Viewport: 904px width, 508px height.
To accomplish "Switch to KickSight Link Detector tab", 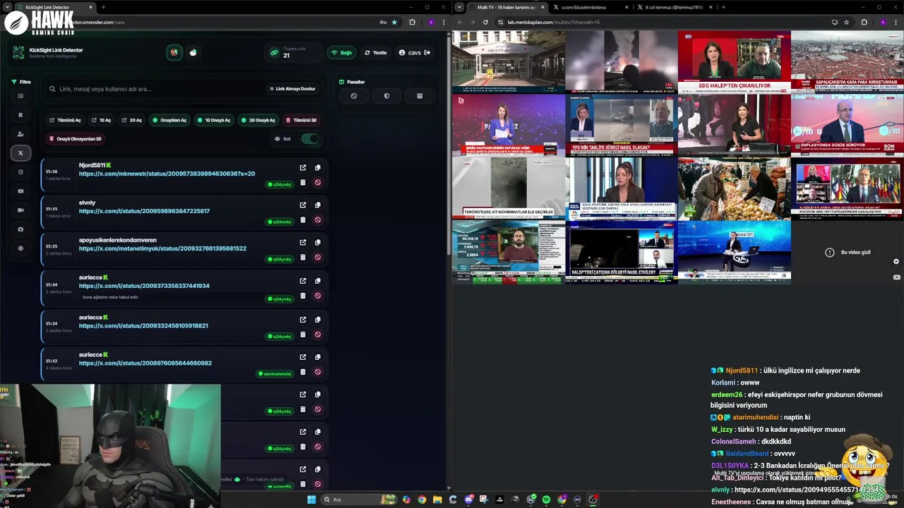I will 53,7.
